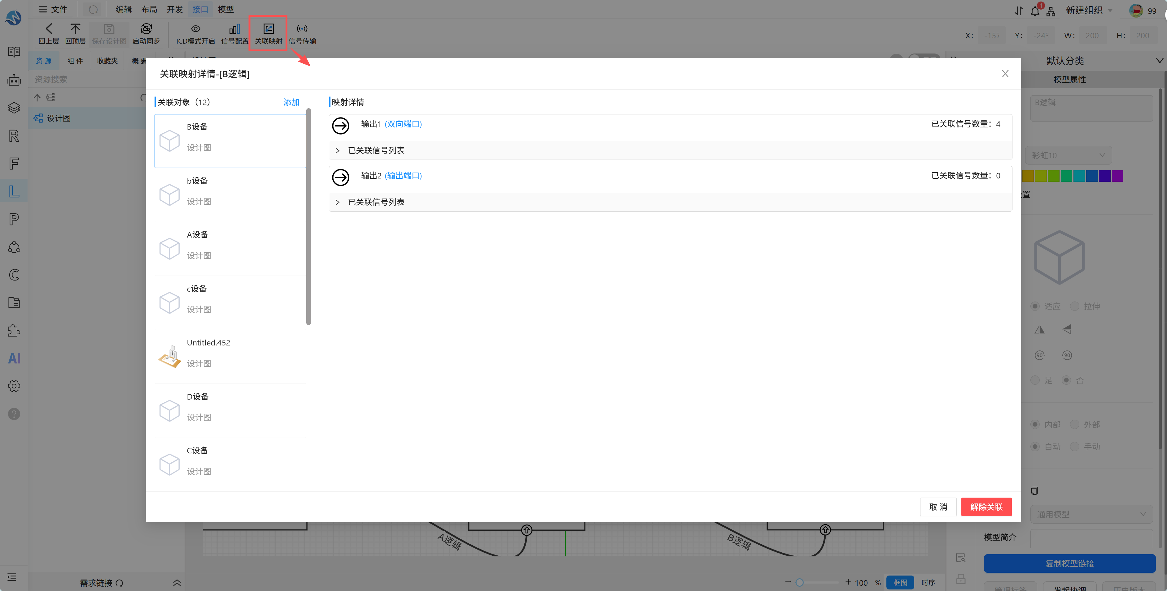This screenshot has height=591, width=1167.
Task: Open the 布局 menu
Action: [x=149, y=9]
